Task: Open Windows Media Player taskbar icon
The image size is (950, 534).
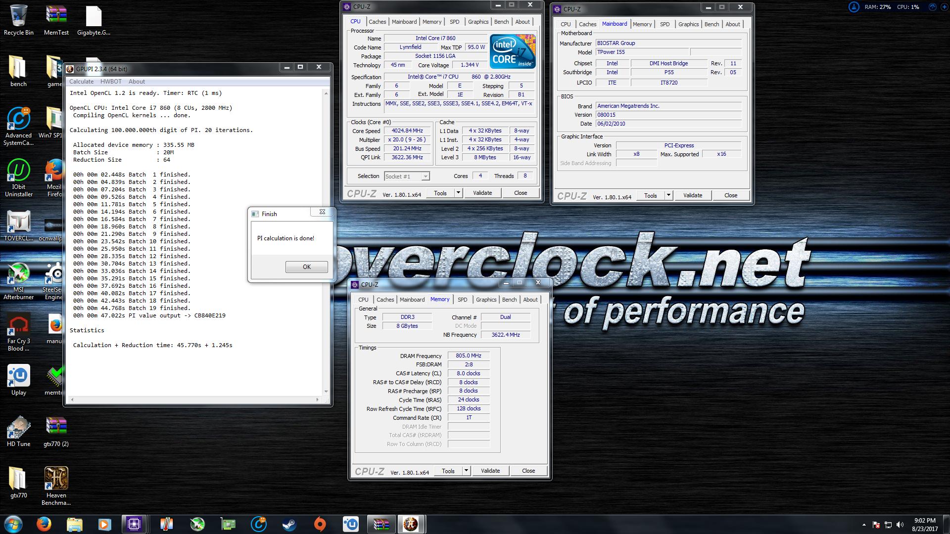Action: pos(104,524)
